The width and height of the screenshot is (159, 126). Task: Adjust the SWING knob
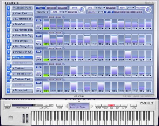[82, 10]
